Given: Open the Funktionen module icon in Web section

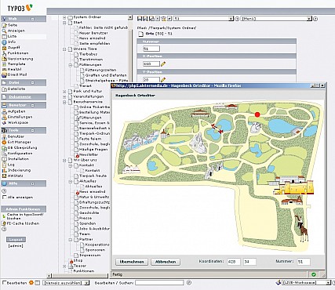Looking at the screenshot, I should pyautogui.click(x=4, y=53).
